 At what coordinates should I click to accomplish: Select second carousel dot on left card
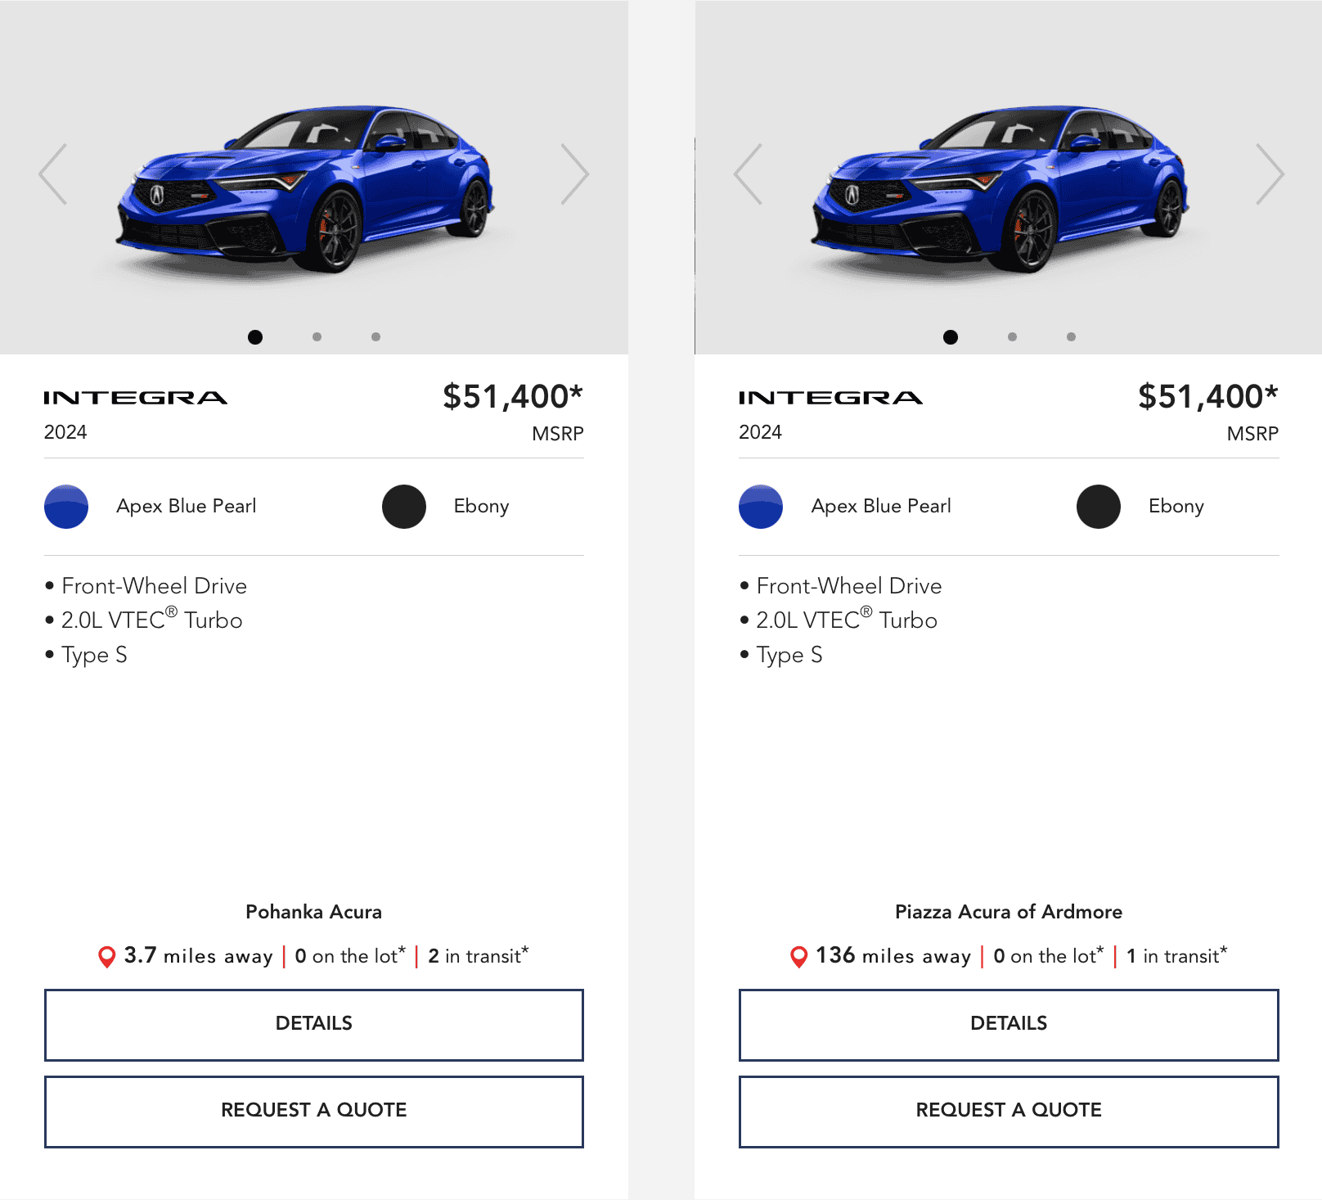(317, 336)
